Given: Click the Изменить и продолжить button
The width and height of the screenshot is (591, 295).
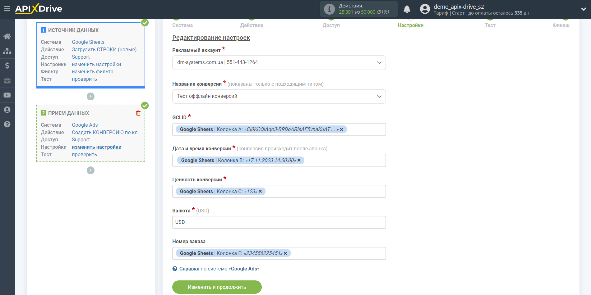Looking at the screenshot, I should (x=217, y=287).
